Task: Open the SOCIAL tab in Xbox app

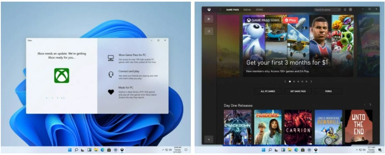Action: click(247, 10)
